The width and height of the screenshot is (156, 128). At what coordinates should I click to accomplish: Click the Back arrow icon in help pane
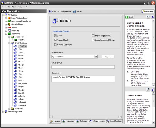point(127,17)
